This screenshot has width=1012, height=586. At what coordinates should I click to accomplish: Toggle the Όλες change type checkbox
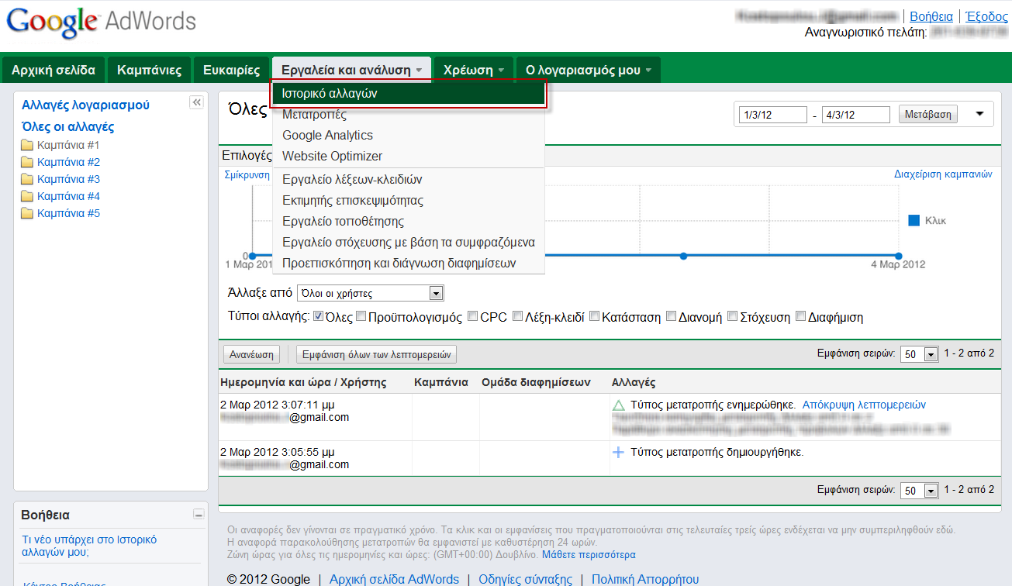coord(318,316)
